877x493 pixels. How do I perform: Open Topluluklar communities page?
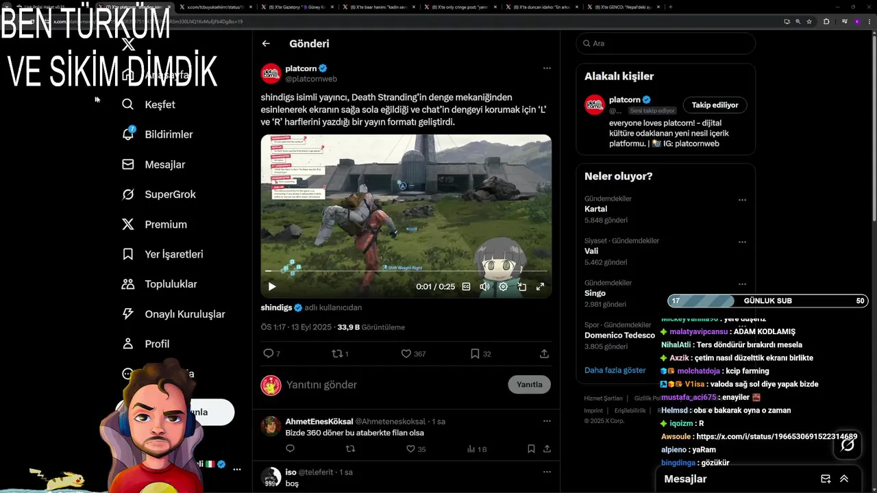[159, 284]
